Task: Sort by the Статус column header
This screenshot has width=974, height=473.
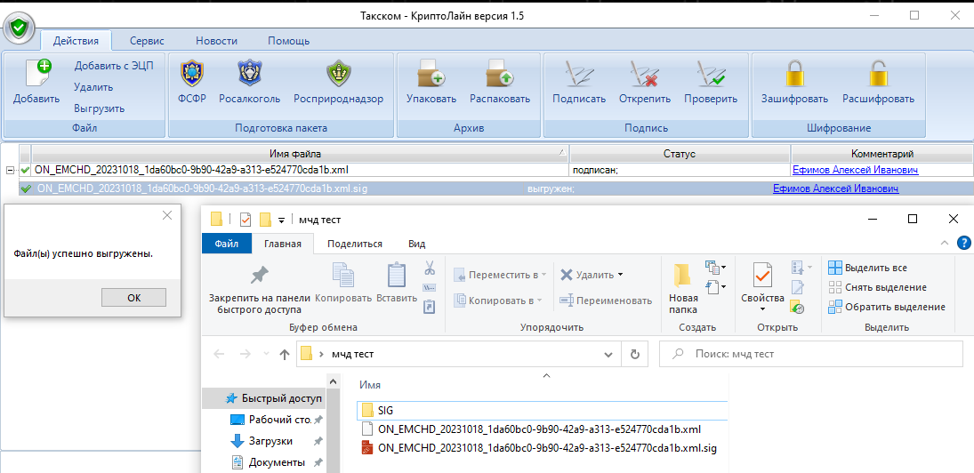Action: pos(680,153)
